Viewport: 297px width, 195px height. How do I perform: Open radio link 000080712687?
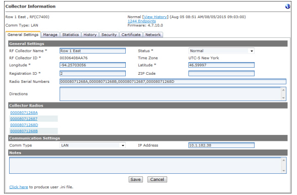tap(24, 119)
